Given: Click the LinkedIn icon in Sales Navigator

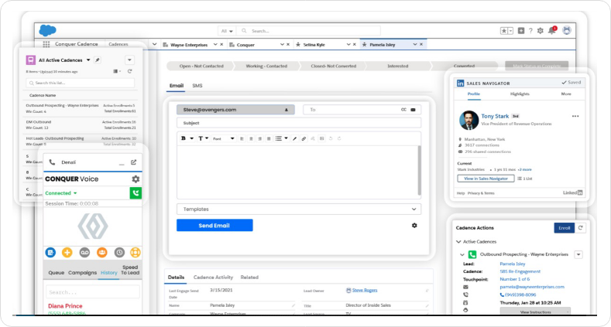Looking at the screenshot, I should [x=460, y=83].
